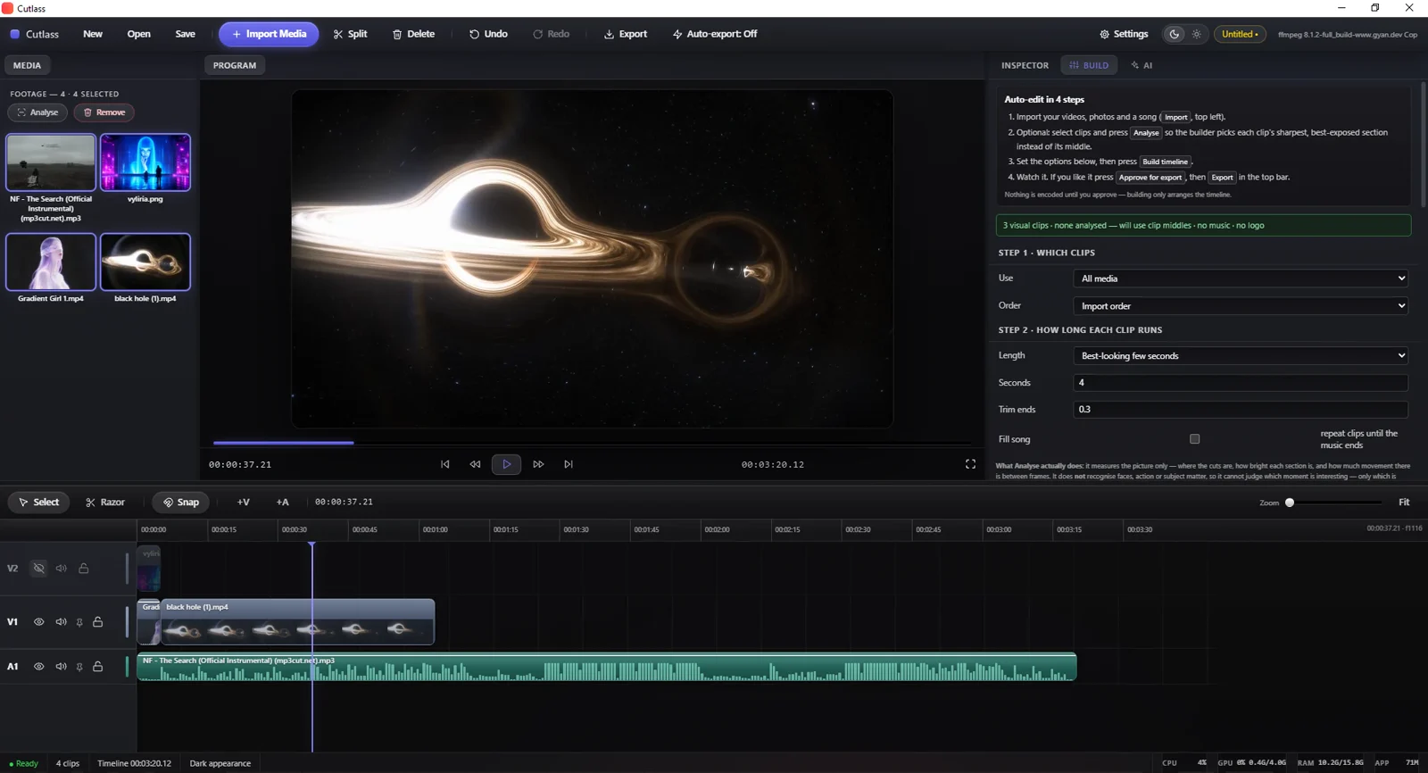Select the Program panel tab

(x=235, y=65)
